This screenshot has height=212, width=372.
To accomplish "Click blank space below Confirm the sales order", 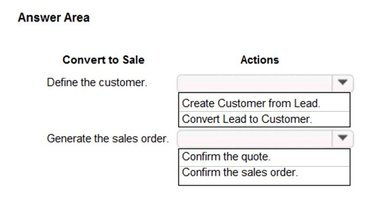I will 264,182.
